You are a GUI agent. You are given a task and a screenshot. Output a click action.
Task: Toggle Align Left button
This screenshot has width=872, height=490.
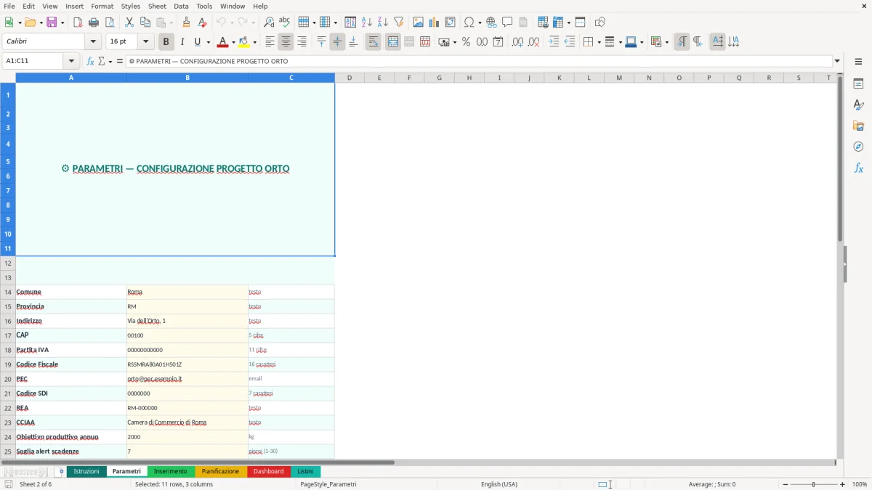[270, 42]
